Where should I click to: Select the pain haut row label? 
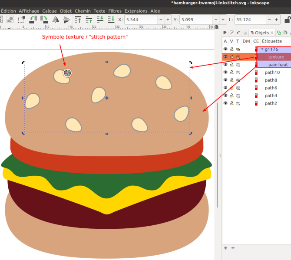pos(278,65)
